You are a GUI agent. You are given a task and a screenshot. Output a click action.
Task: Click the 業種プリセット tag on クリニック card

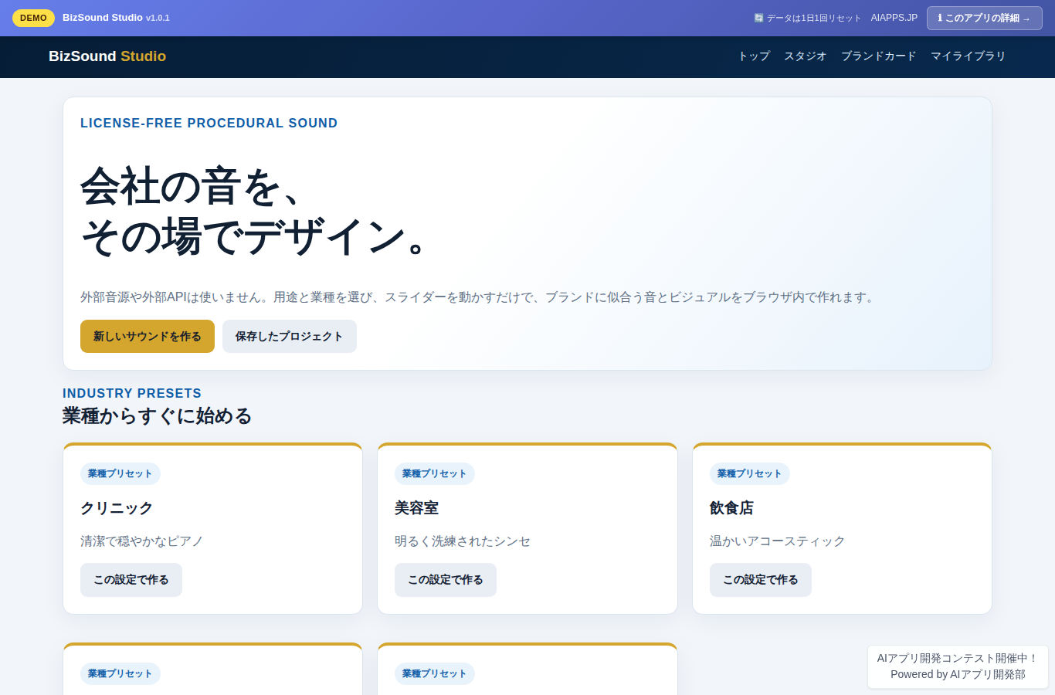pyautogui.click(x=120, y=474)
